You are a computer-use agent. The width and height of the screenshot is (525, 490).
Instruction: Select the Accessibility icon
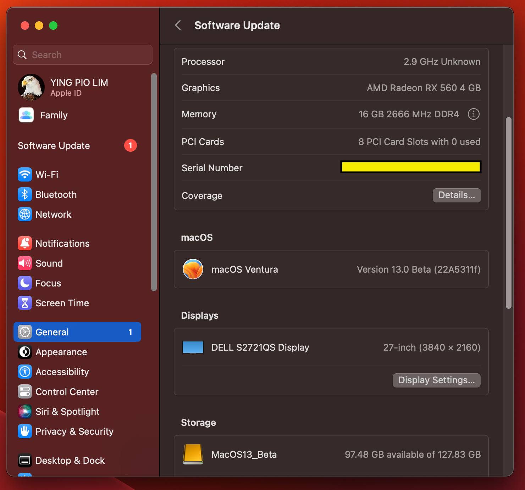click(x=25, y=372)
